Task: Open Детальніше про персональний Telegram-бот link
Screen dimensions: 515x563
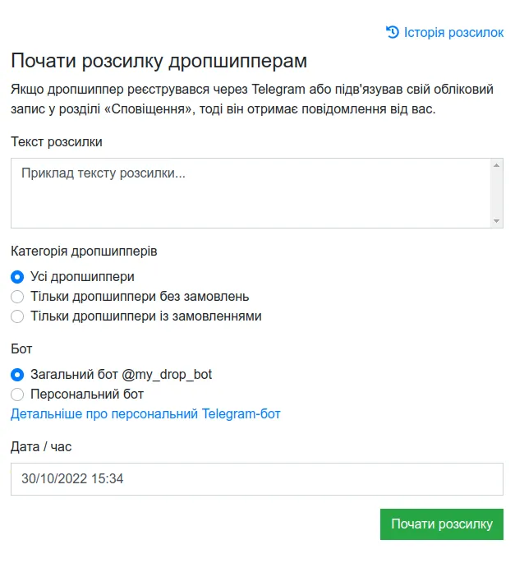Action: (x=145, y=414)
